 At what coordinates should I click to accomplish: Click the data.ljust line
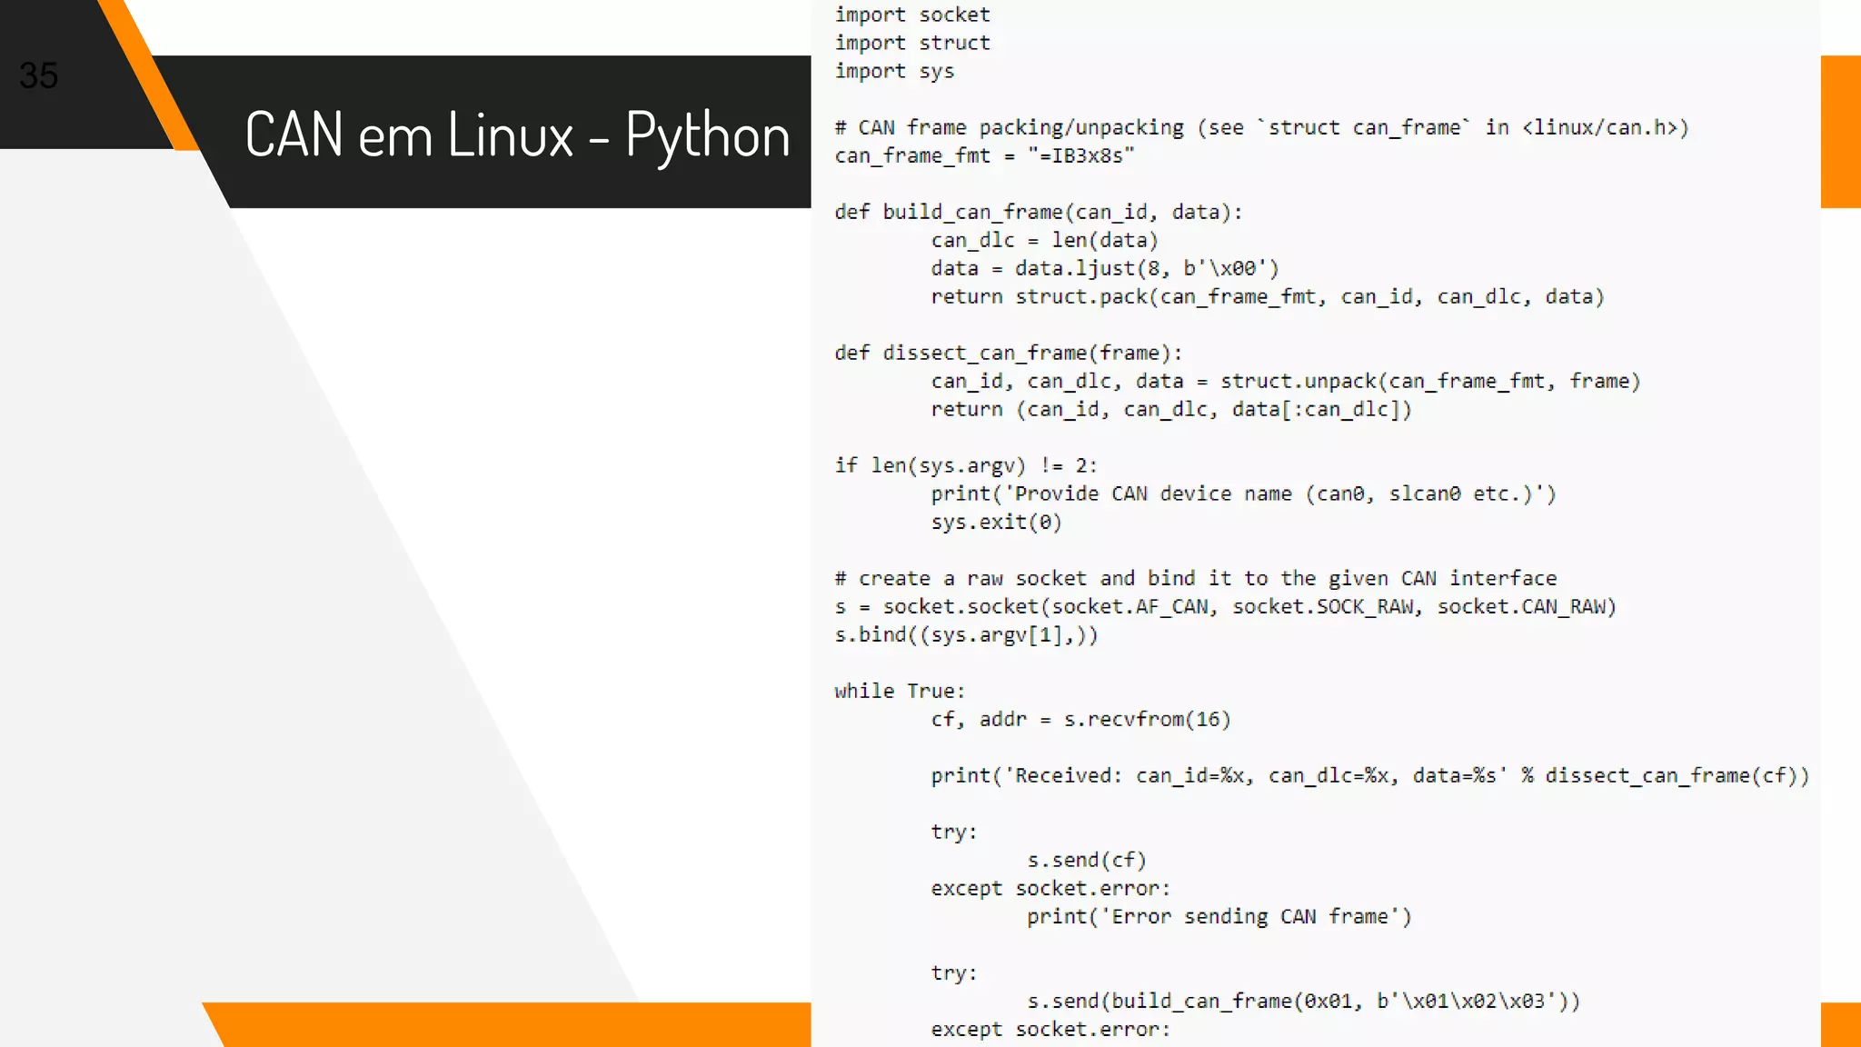click(1105, 268)
